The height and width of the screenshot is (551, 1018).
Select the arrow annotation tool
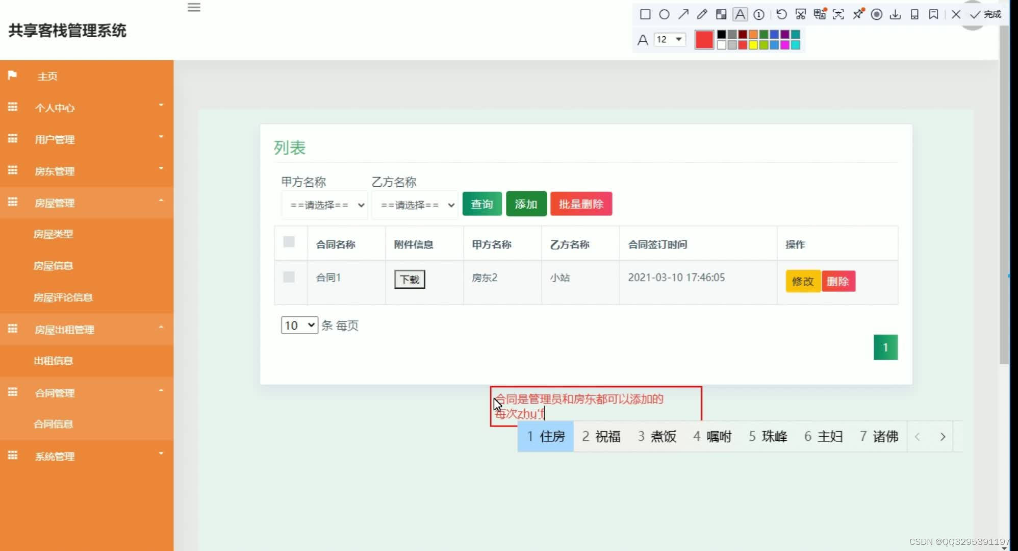tap(683, 14)
